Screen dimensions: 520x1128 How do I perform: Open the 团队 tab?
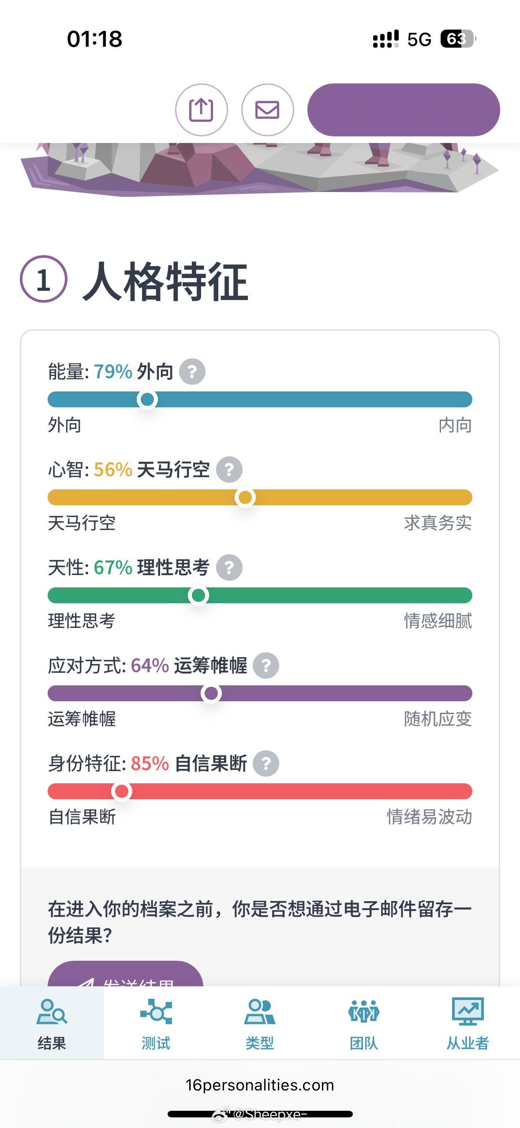click(x=364, y=1023)
